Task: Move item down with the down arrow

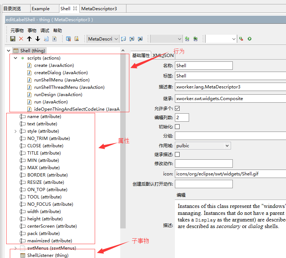Action: pyautogui.click(x=38, y=39)
